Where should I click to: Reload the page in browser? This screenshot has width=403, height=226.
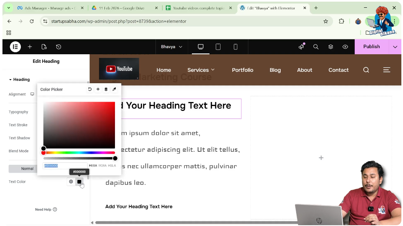click(x=32, y=21)
